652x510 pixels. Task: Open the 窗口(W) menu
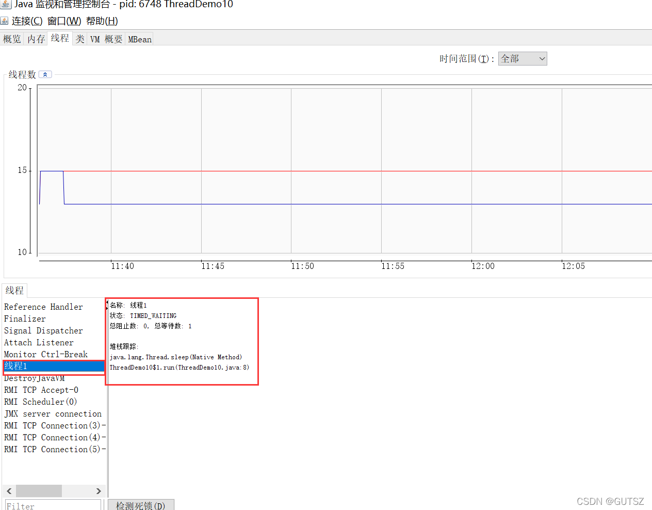64,21
